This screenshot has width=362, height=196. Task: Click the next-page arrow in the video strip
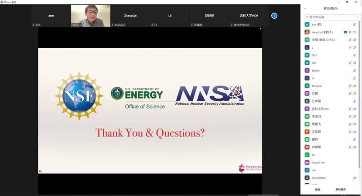[274, 16]
